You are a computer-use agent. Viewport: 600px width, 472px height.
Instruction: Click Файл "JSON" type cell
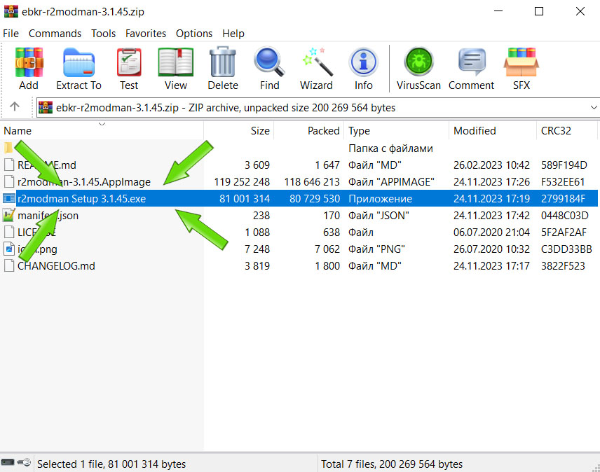tap(379, 216)
